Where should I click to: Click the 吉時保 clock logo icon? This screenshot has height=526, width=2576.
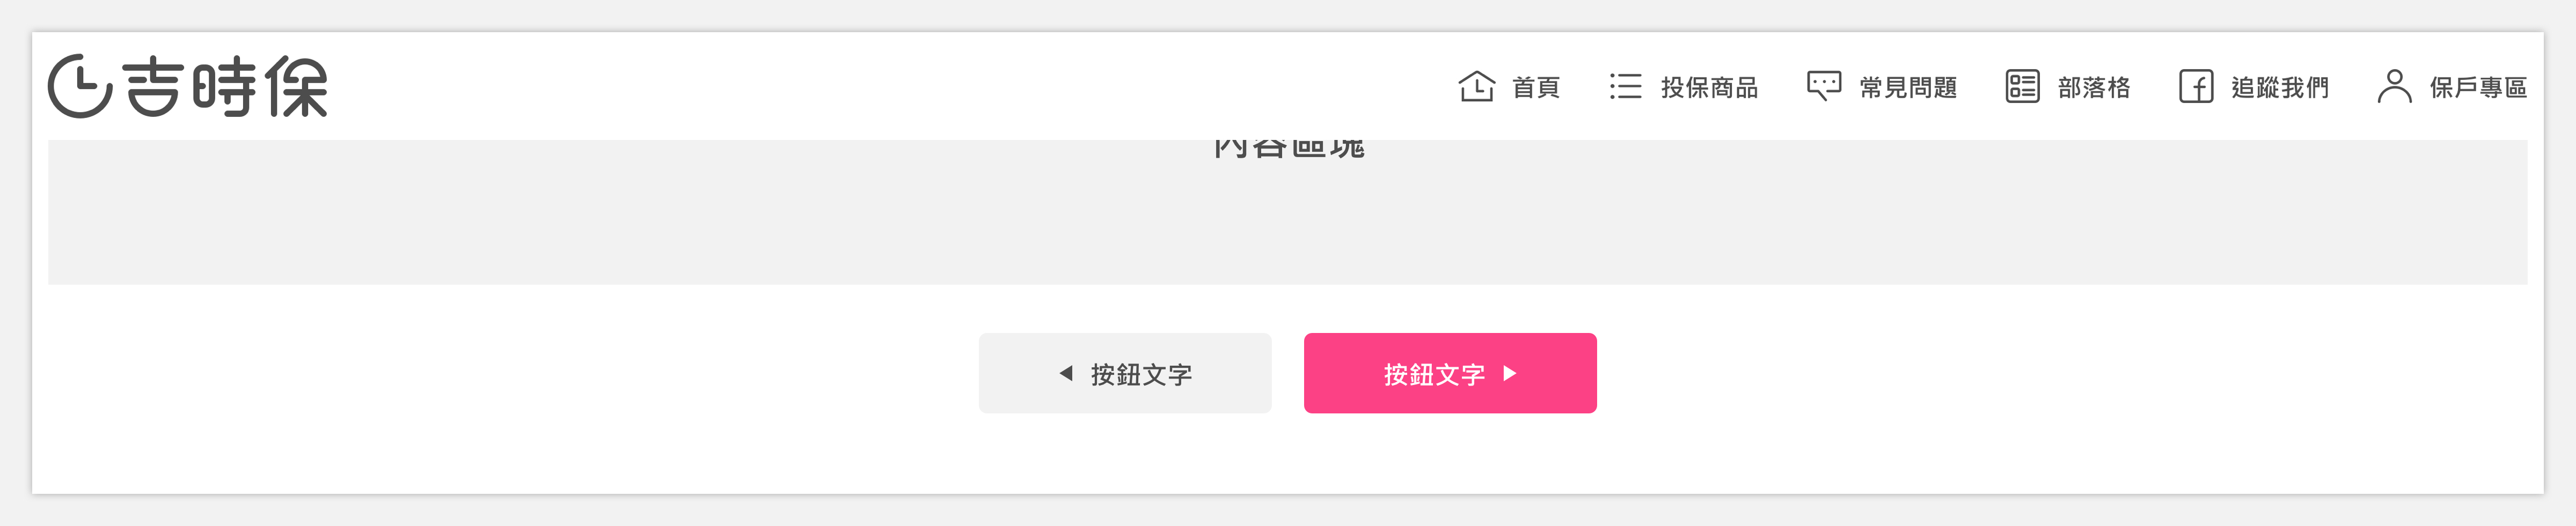[80, 87]
